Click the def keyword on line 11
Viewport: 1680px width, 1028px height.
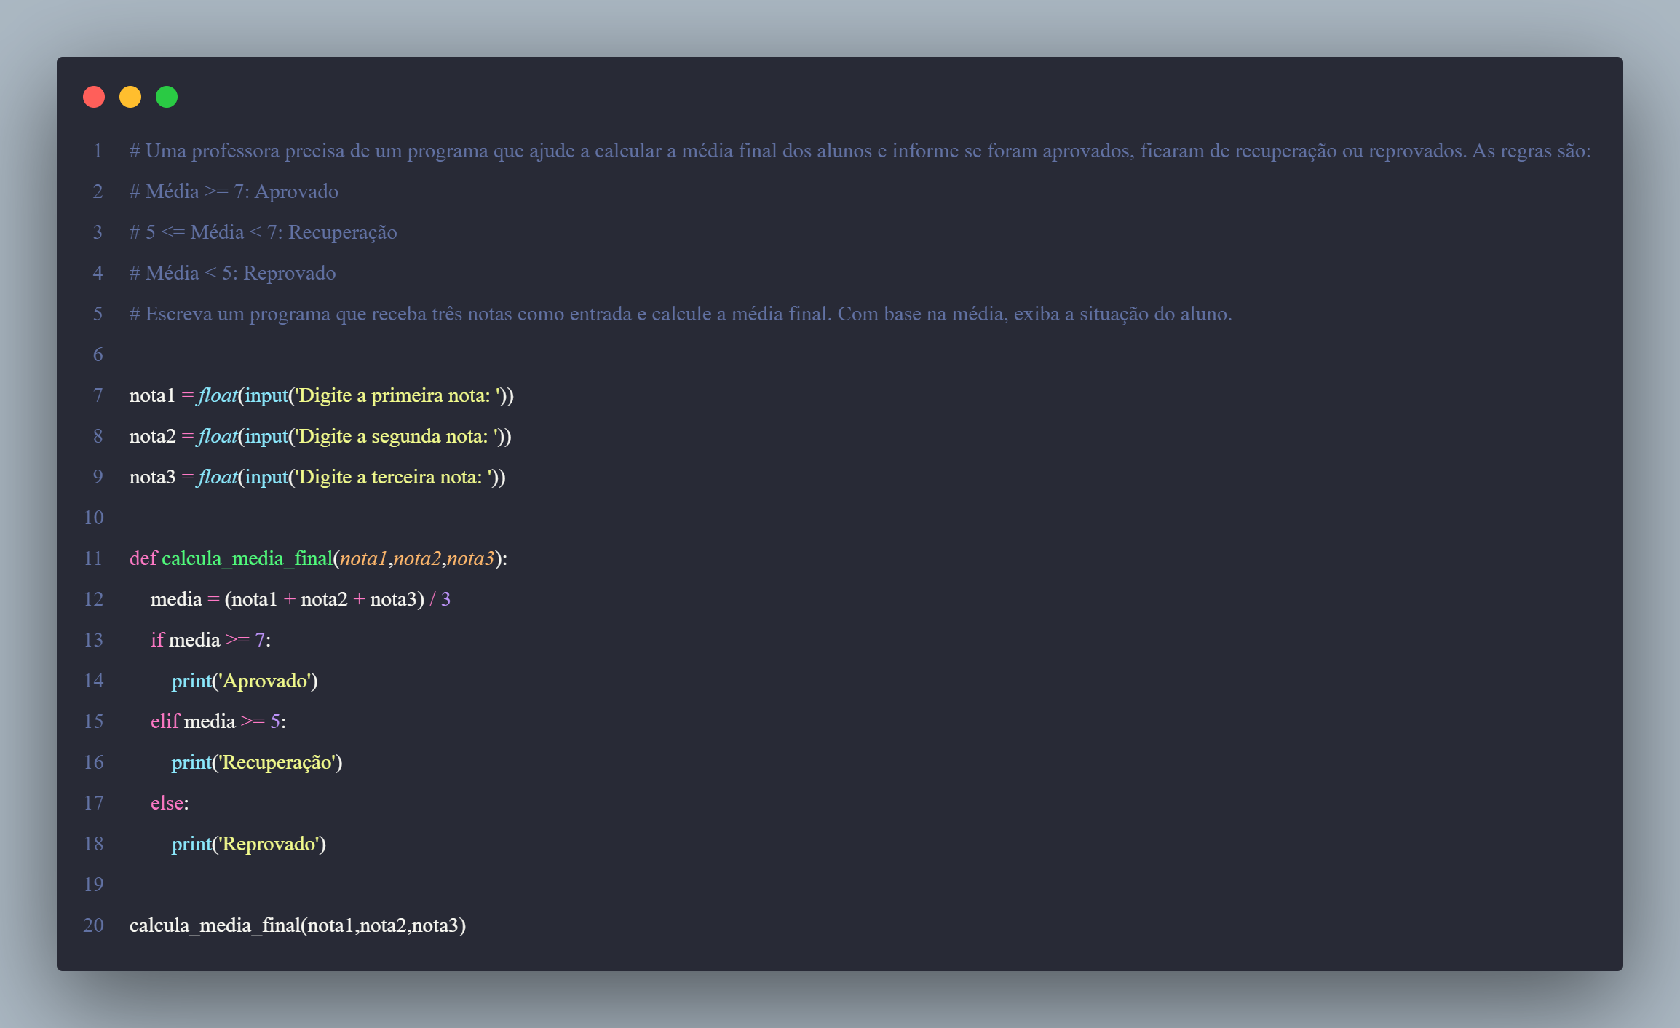(x=143, y=558)
